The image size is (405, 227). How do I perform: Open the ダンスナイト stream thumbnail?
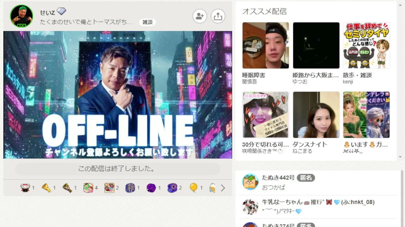pos(316,115)
